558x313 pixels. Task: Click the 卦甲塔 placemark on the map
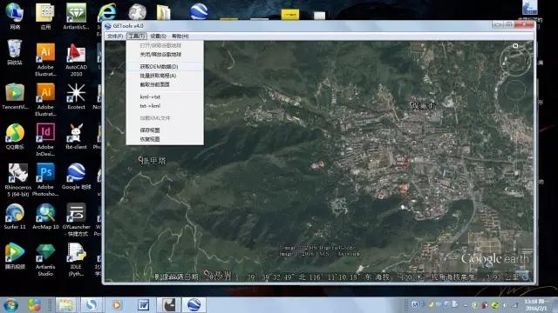pyautogui.click(x=152, y=161)
